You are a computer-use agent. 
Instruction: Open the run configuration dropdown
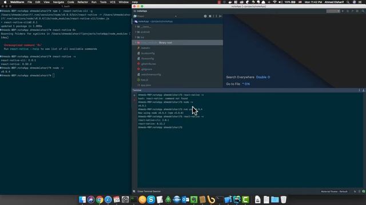tap(333, 11)
